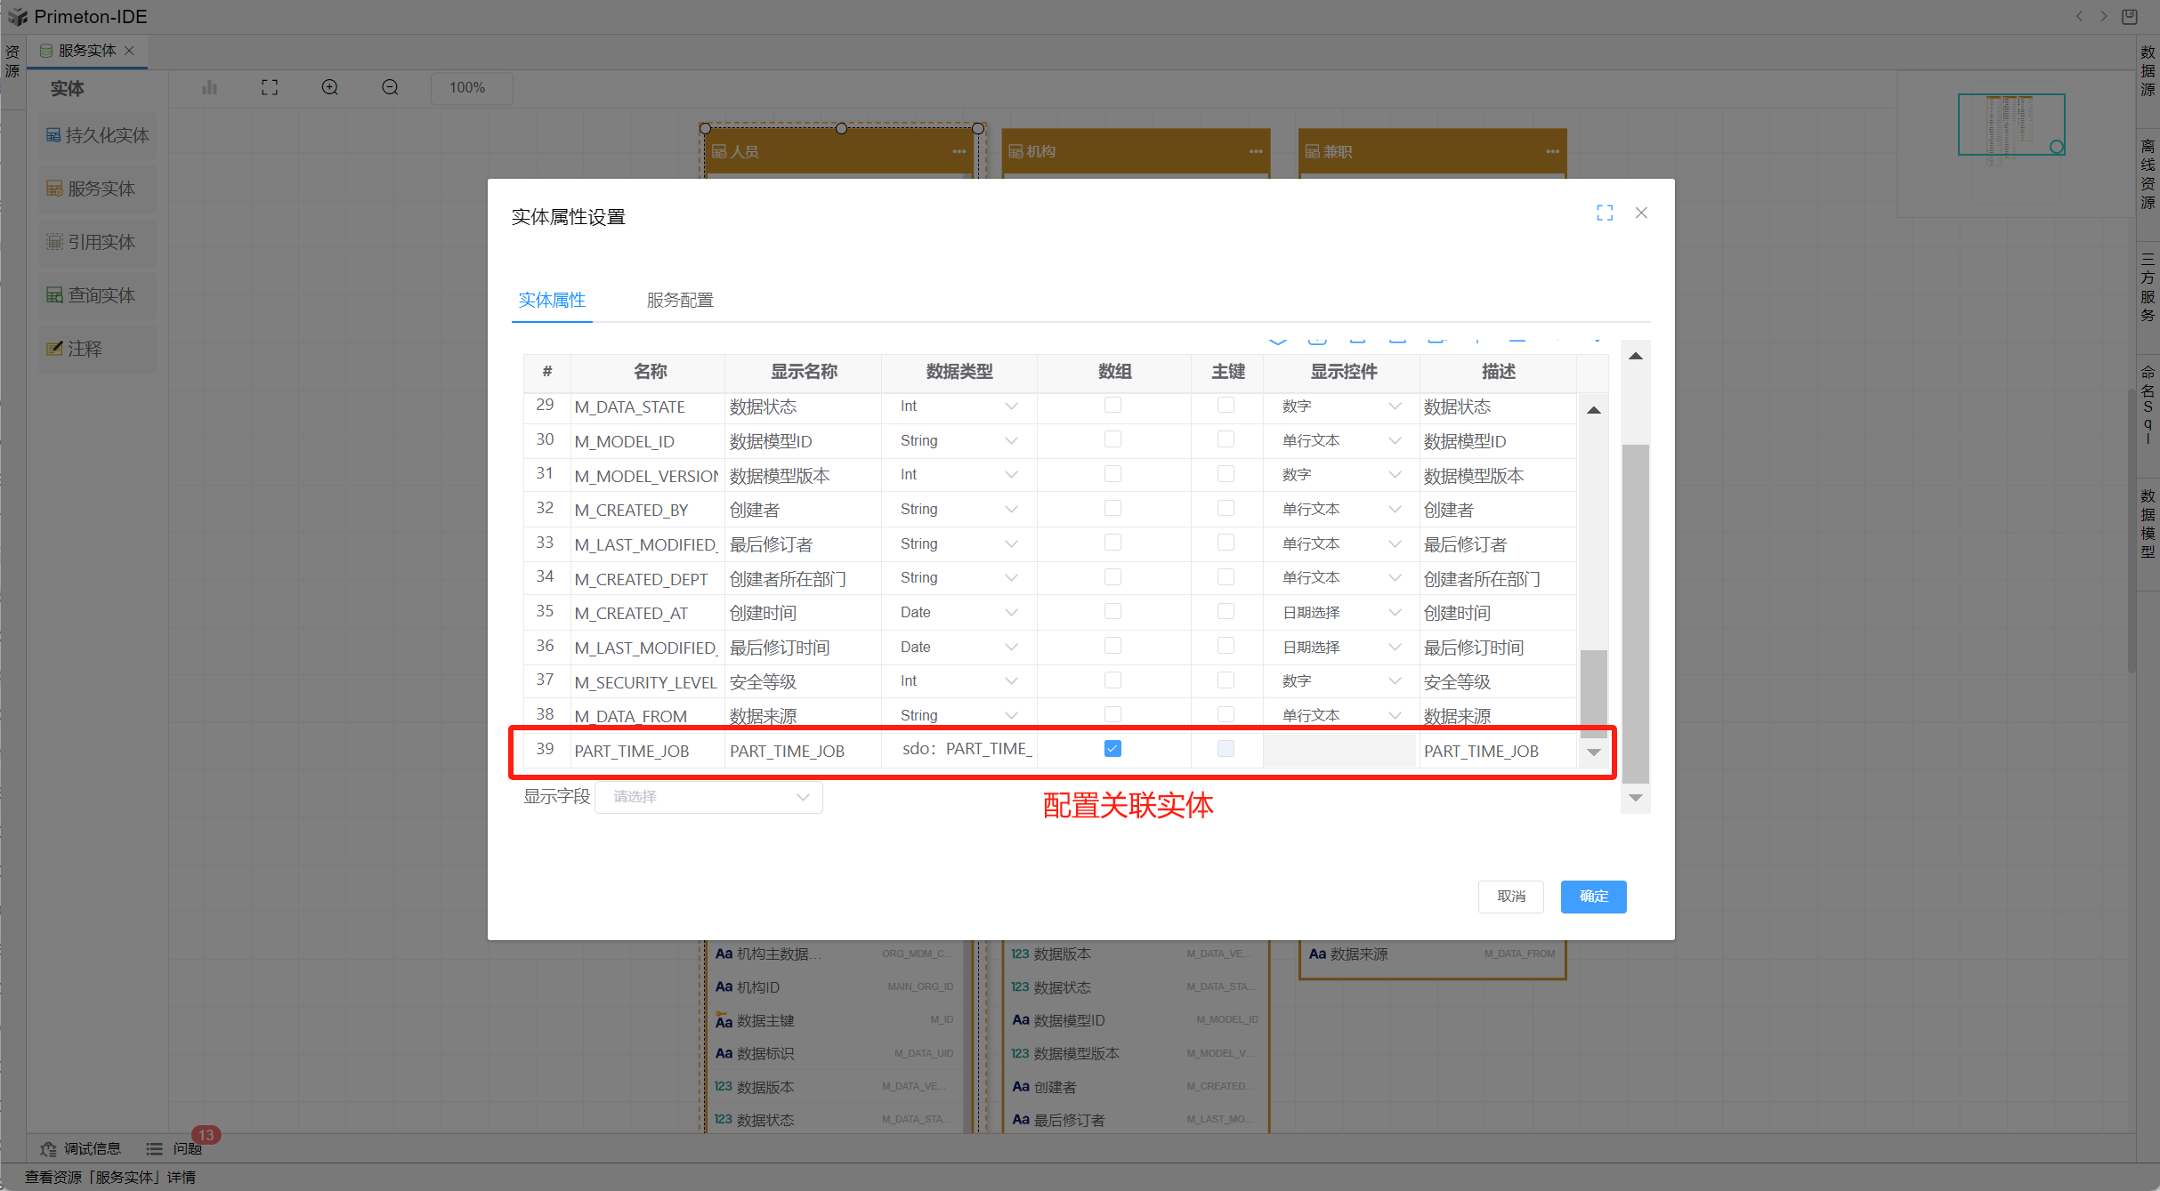Click the 取消 cancel button
Viewport: 2160px width, 1191px height.
(1510, 896)
